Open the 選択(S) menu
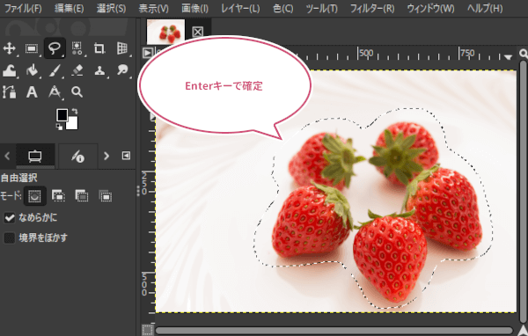 point(111,9)
